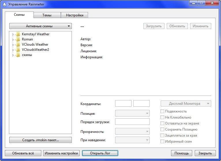Click the VCloudsWeather2 folder icon
Viewport: 221px width, 161px height.
click(x=18, y=50)
